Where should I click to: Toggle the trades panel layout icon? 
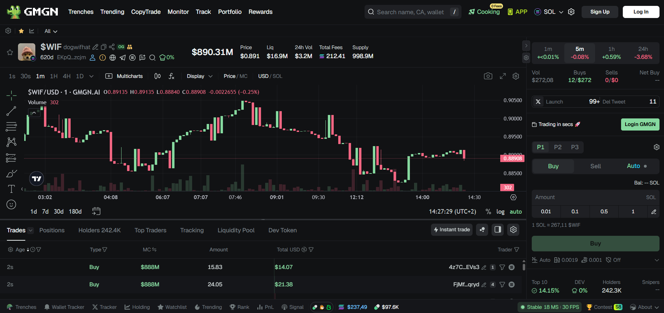[x=498, y=230]
